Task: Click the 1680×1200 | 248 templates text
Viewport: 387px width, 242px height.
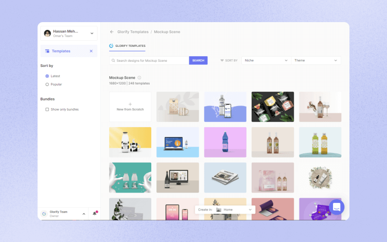Action: point(129,83)
